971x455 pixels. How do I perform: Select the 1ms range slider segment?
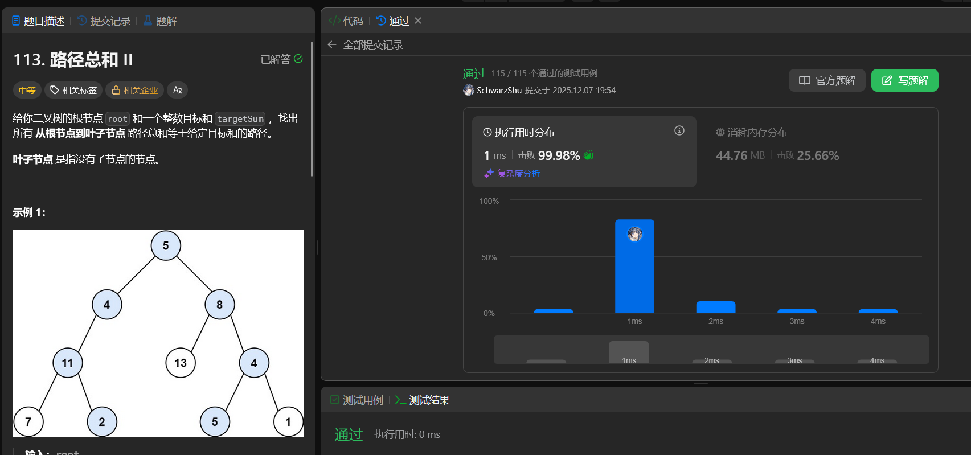pyautogui.click(x=629, y=352)
